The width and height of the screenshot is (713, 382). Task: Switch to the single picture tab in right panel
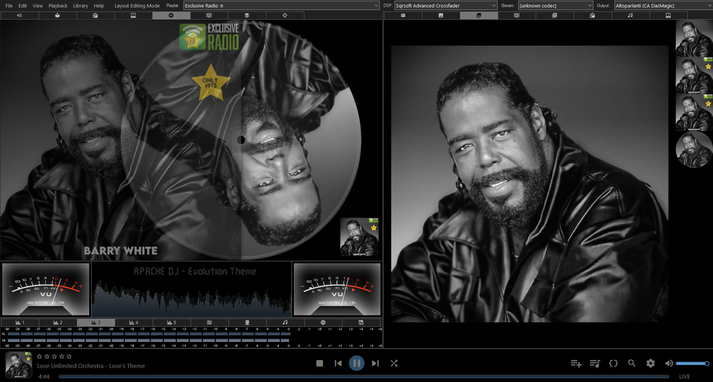[x=441, y=16]
